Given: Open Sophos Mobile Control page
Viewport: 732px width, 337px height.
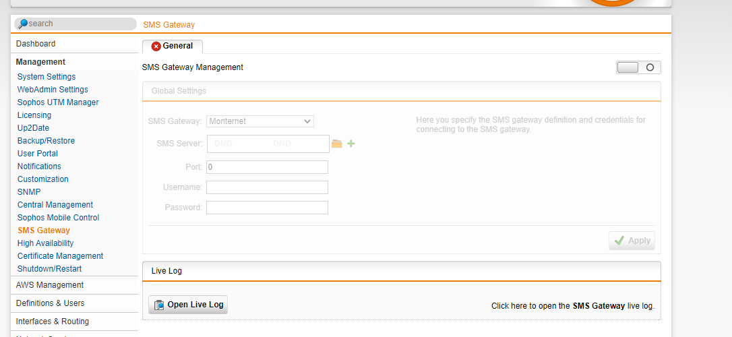Looking at the screenshot, I should (59, 218).
